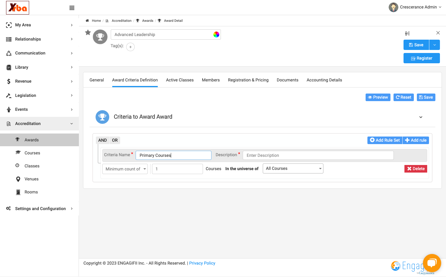The image size is (446, 277).
Task: Close the award detail panel
Action: click(438, 33)
